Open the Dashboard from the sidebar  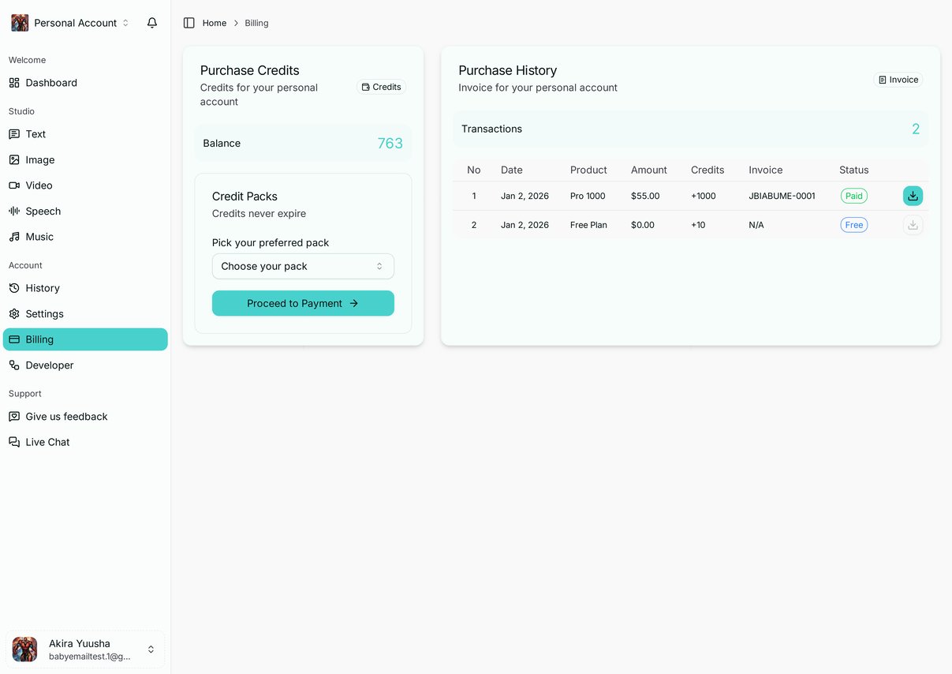[x=50, y=82]
